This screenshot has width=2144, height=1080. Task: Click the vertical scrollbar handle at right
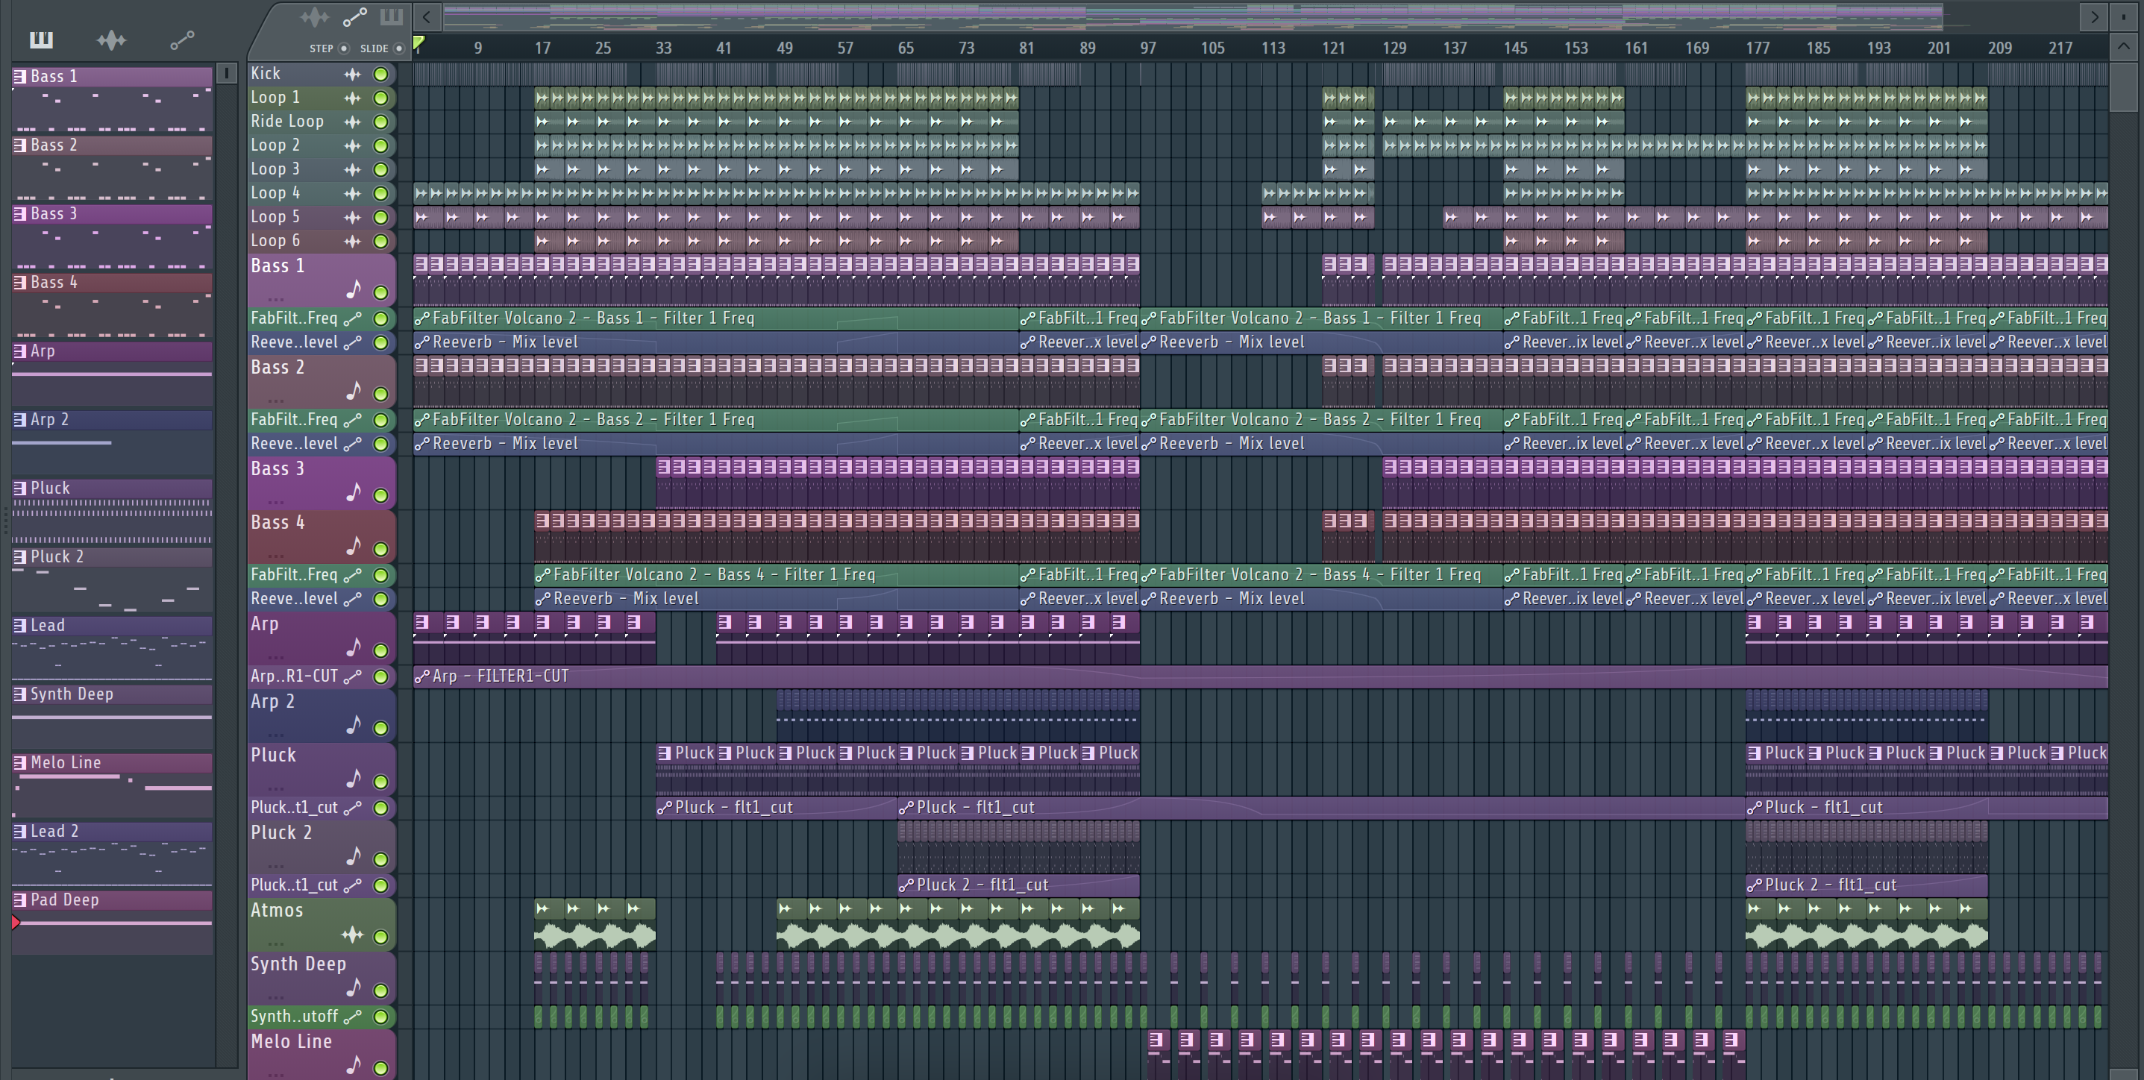point(2123,87)
